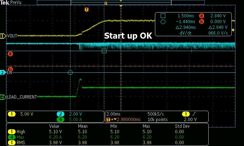This screenshot has height=146, width=244.
Task: Click the Δ2.840 V delta voltage readout
Action: tap(218, 27)
